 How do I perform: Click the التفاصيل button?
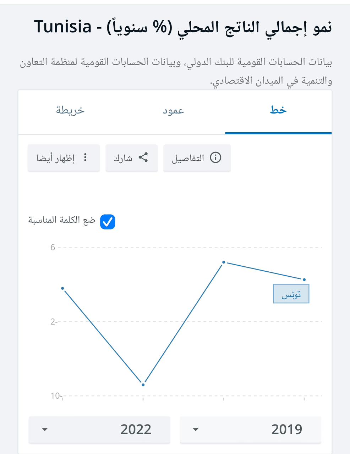tap(197, 158)
